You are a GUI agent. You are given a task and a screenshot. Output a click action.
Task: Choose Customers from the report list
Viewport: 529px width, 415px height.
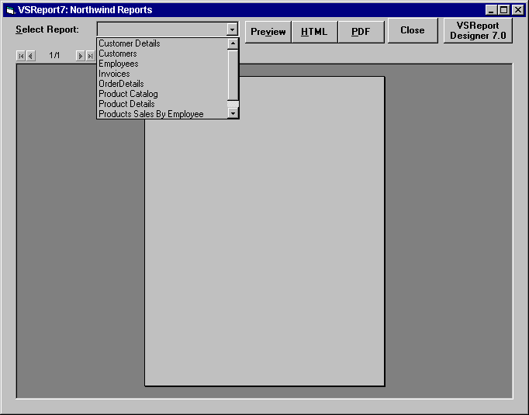tap(163, 54)
